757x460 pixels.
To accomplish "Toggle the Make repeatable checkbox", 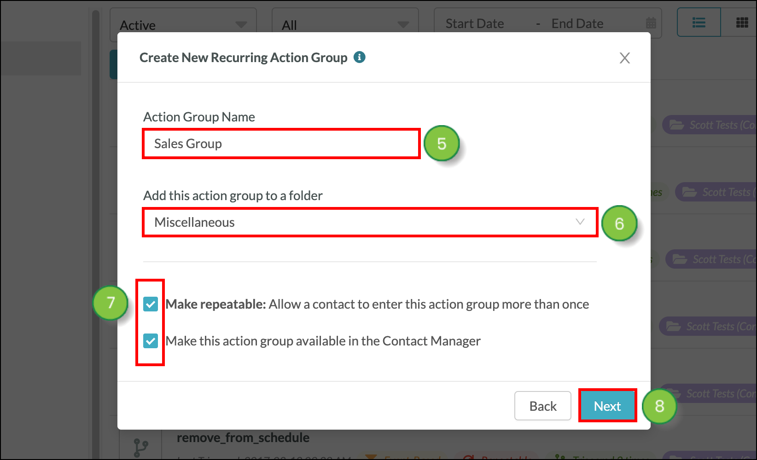I will [x=151, y=304].
